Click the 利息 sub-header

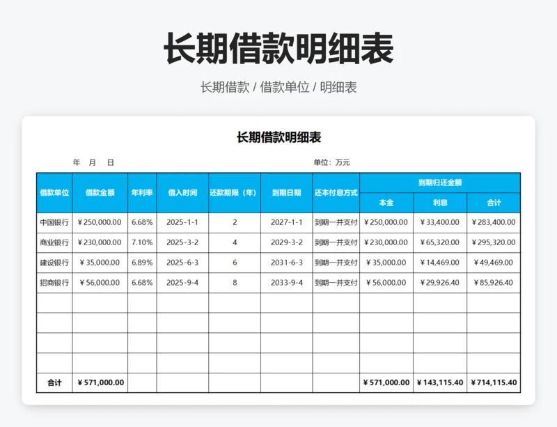[440, 203]
